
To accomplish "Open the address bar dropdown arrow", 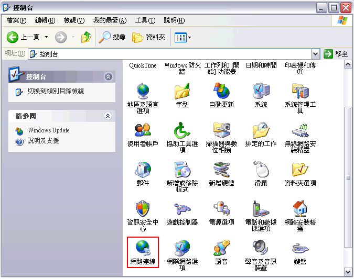I will click(x=315, y=54).
